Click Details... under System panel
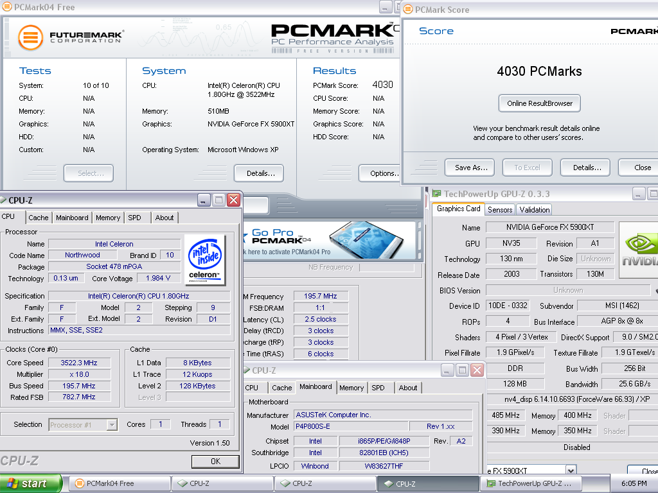This screenshot has width=658, height=493. pos(259,173)
